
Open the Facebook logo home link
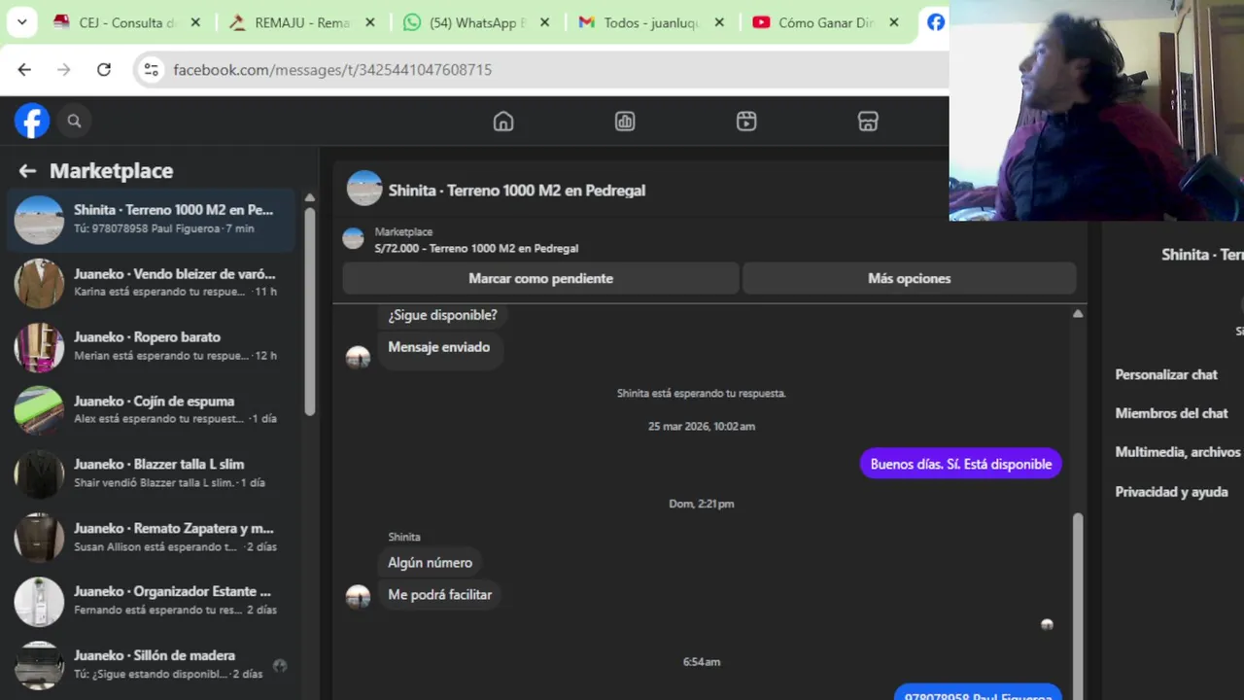click(x=32, y=121)
